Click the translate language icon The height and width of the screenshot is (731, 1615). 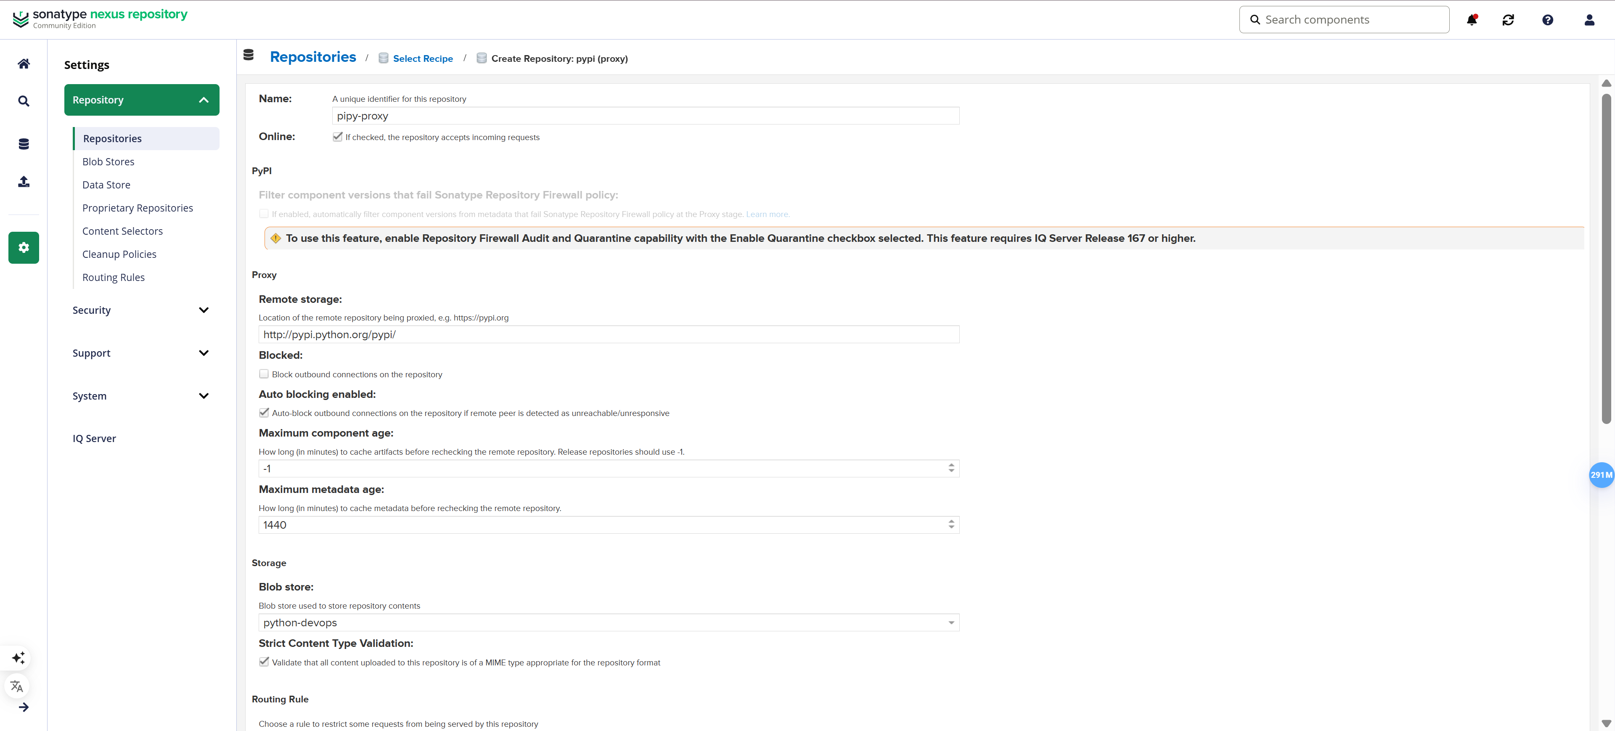point(18,686)
